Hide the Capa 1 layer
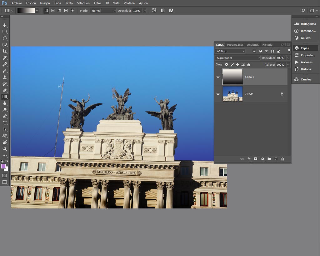Screen dimensions: 320x256 [x=218, y=77]
